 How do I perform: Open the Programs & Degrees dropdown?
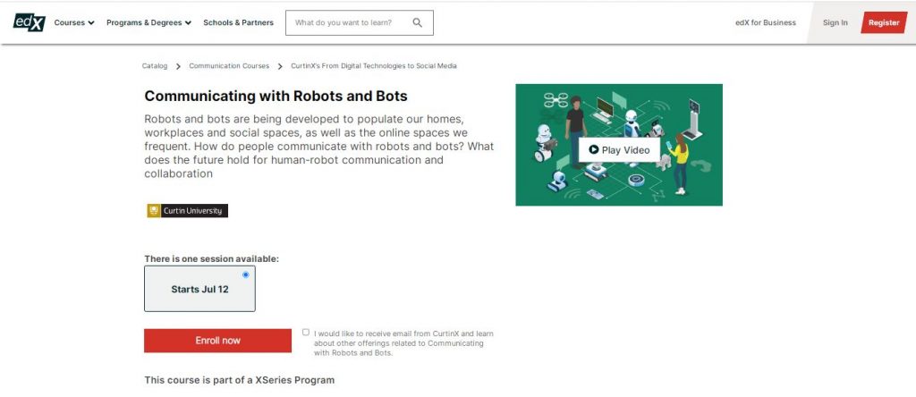(148, 23)
